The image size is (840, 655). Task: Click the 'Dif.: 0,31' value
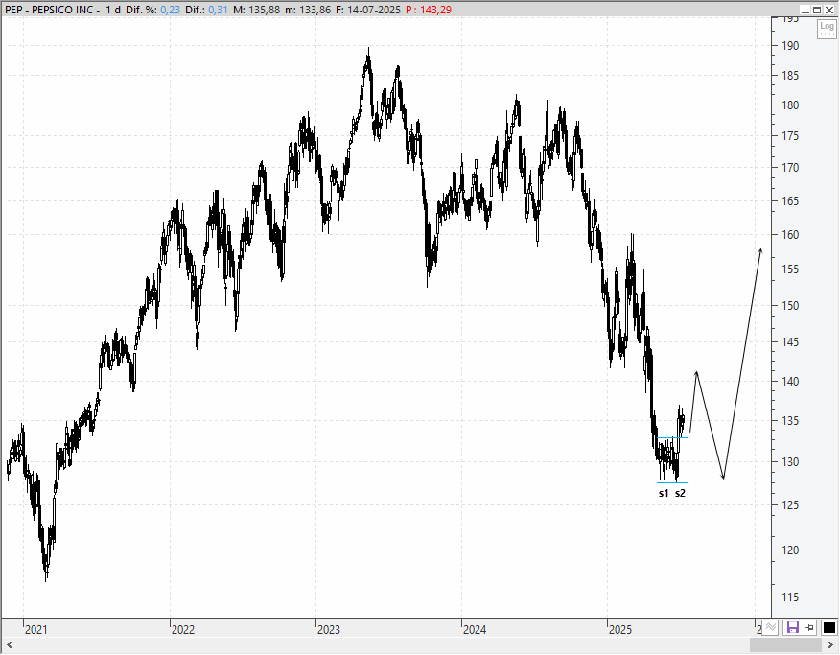point(207,10)
